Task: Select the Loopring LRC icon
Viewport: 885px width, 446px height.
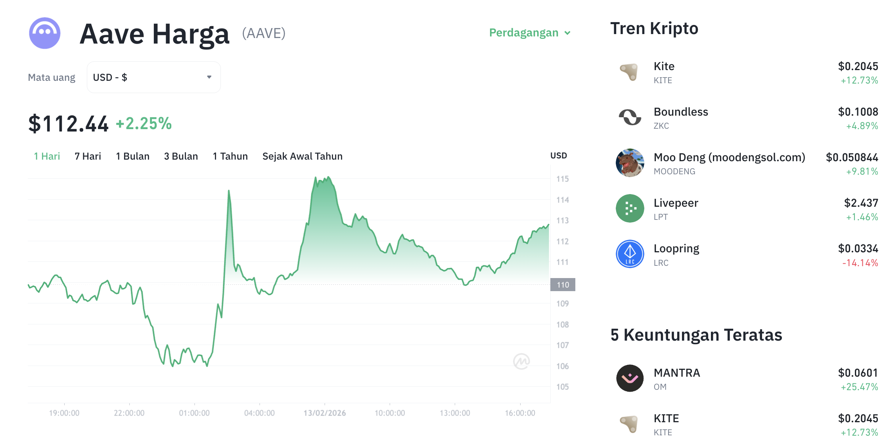Action: (x=630, y=254)
